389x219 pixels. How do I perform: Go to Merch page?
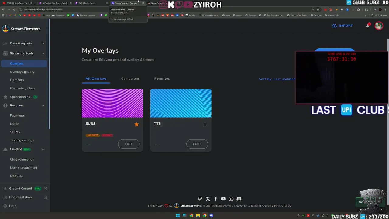coord(15,124)
